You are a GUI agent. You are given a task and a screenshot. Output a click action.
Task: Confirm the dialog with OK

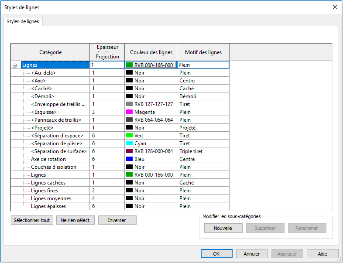[x=216, y=254]
